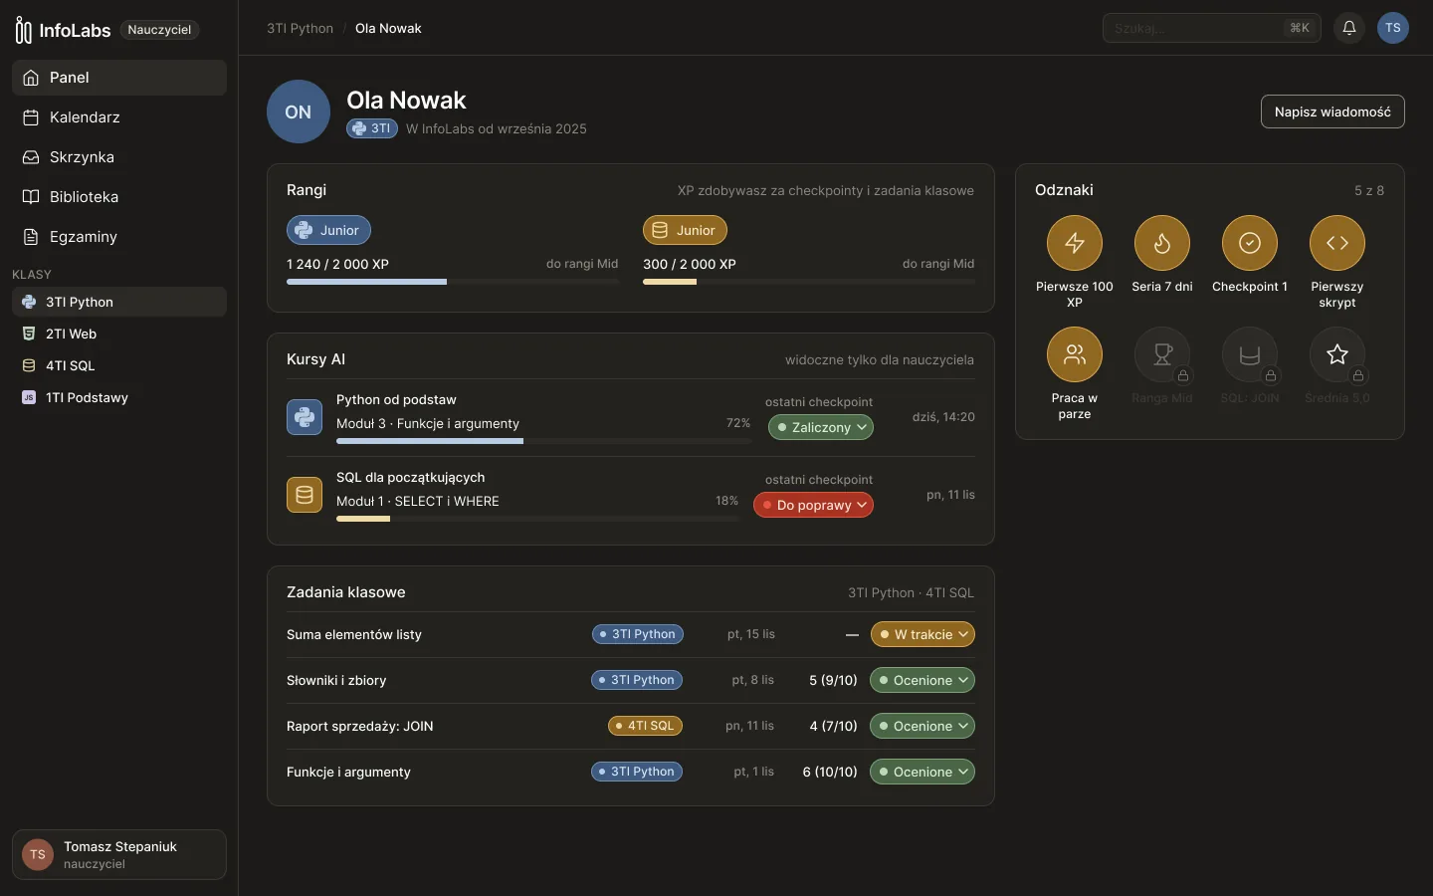Click the Napisz wiadomość button
Image resolution: width=1433 pixels, height=896 pixels.
(x=1332, y=112)
